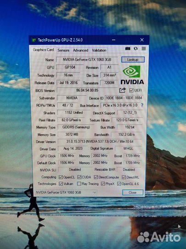
Task: Click the Driver Date value Aug 14, 2023
Action: click(73, 148)
